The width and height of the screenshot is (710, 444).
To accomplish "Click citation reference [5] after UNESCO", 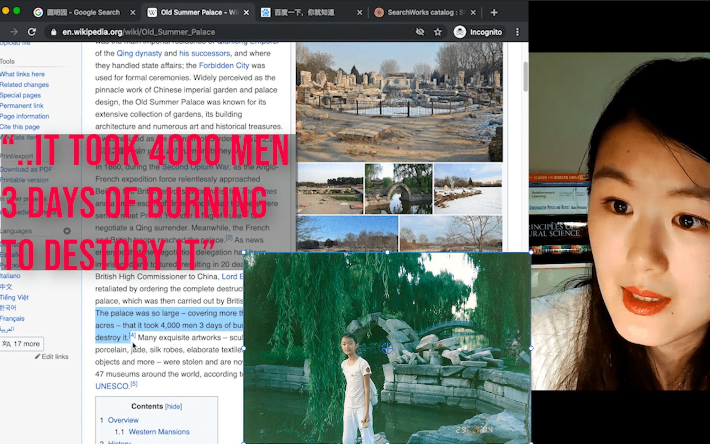I will 134,384.
